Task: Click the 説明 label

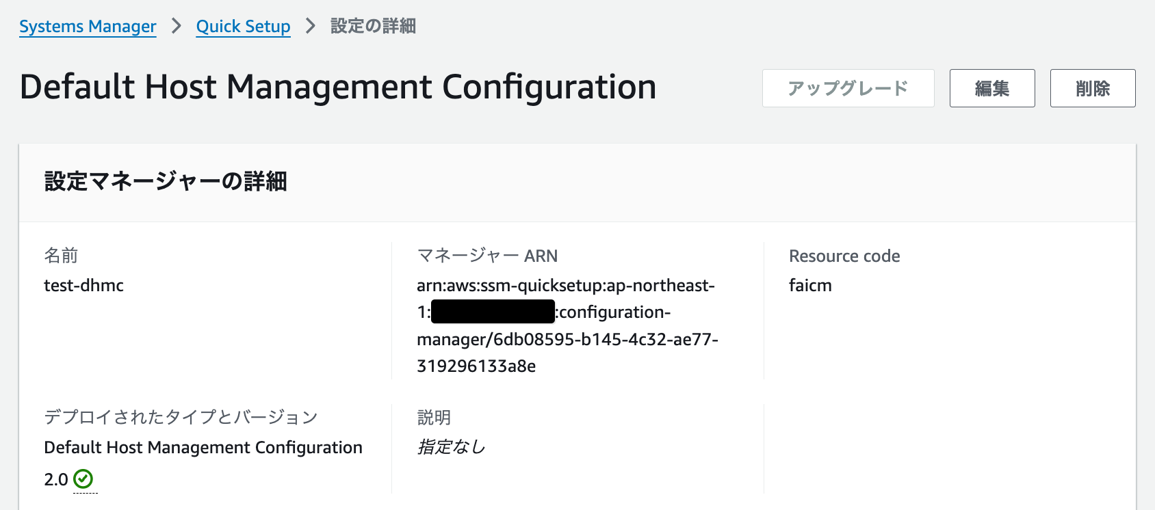Action: click(x=434, y=417)
